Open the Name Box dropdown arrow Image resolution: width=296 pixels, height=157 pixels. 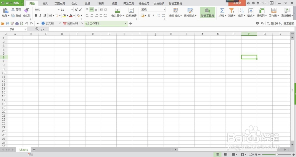pos(26,30)
